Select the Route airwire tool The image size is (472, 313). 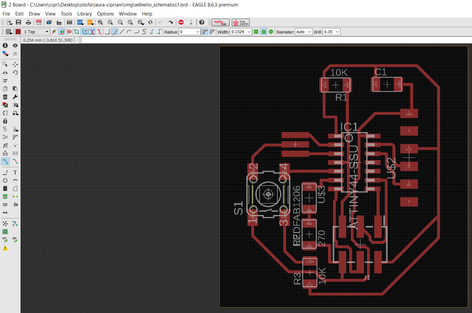5,161
